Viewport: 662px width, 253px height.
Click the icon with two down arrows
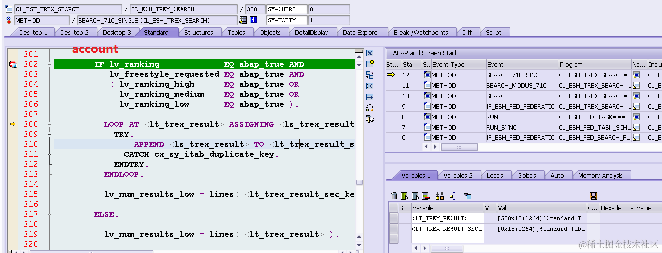click(440, 196)
